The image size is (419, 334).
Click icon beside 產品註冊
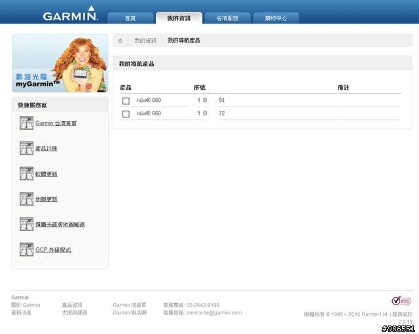[26, 148]
